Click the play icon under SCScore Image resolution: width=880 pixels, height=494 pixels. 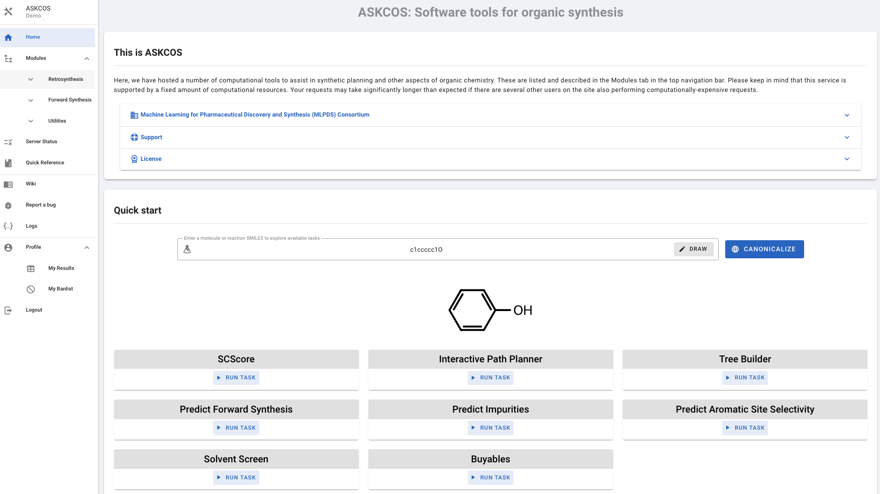[x=219, y=378]
